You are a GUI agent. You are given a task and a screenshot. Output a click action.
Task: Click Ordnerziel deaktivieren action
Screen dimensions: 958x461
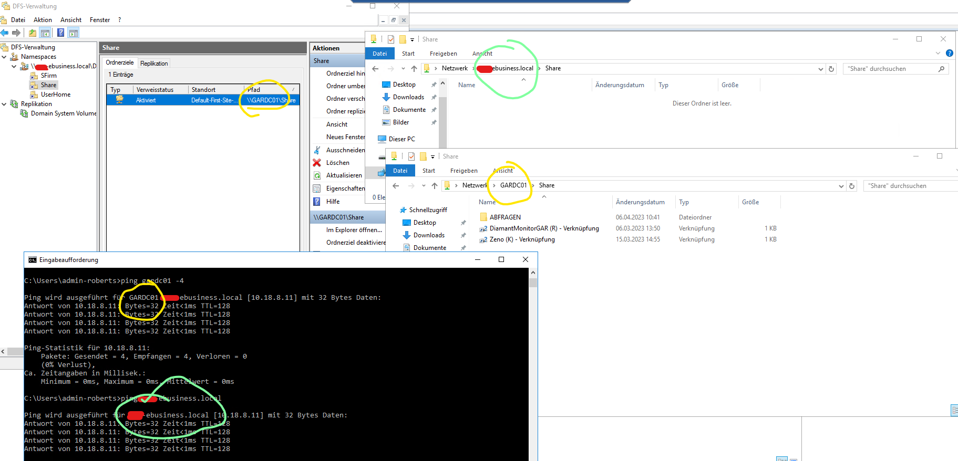pyautogui.click(x=356, y=243)
